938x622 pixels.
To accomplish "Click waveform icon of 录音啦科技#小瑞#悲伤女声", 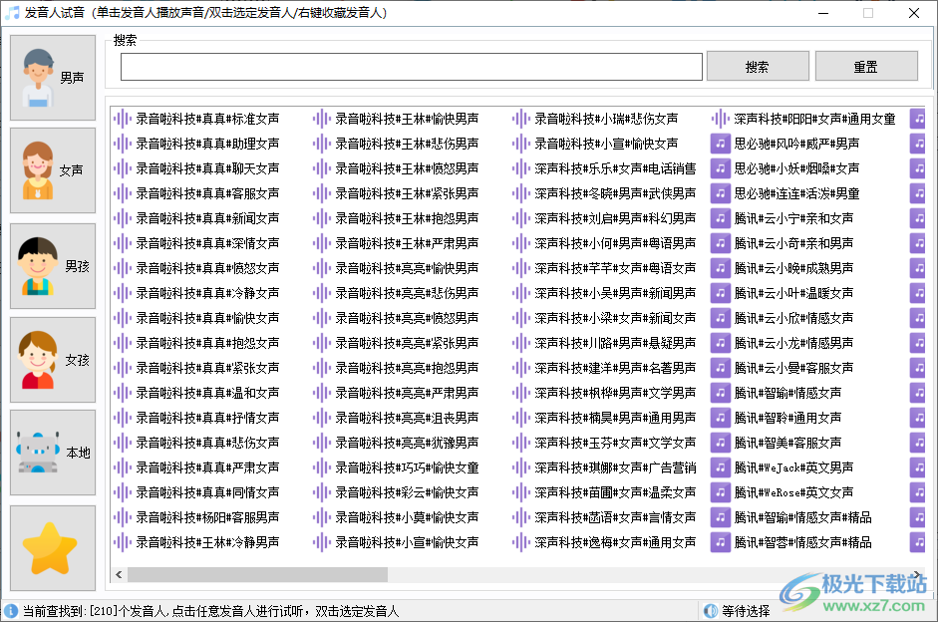I will point(521,119).
